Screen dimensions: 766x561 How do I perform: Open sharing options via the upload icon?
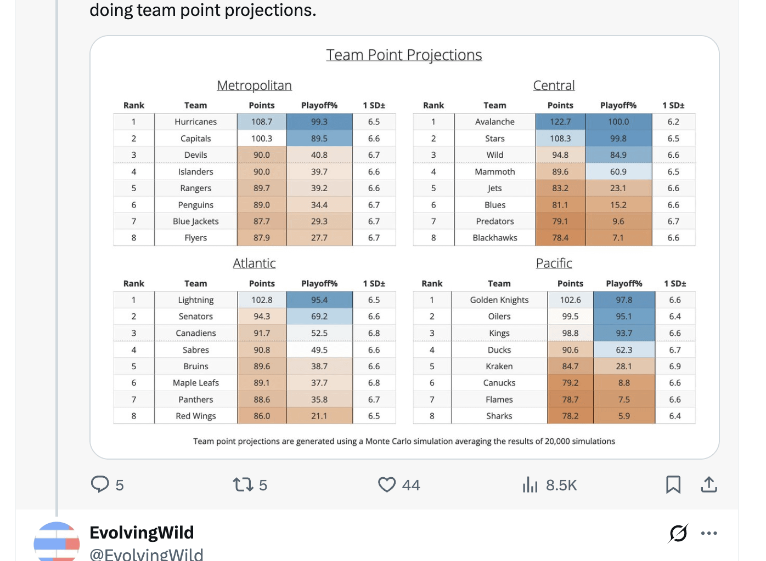[708, 484]
